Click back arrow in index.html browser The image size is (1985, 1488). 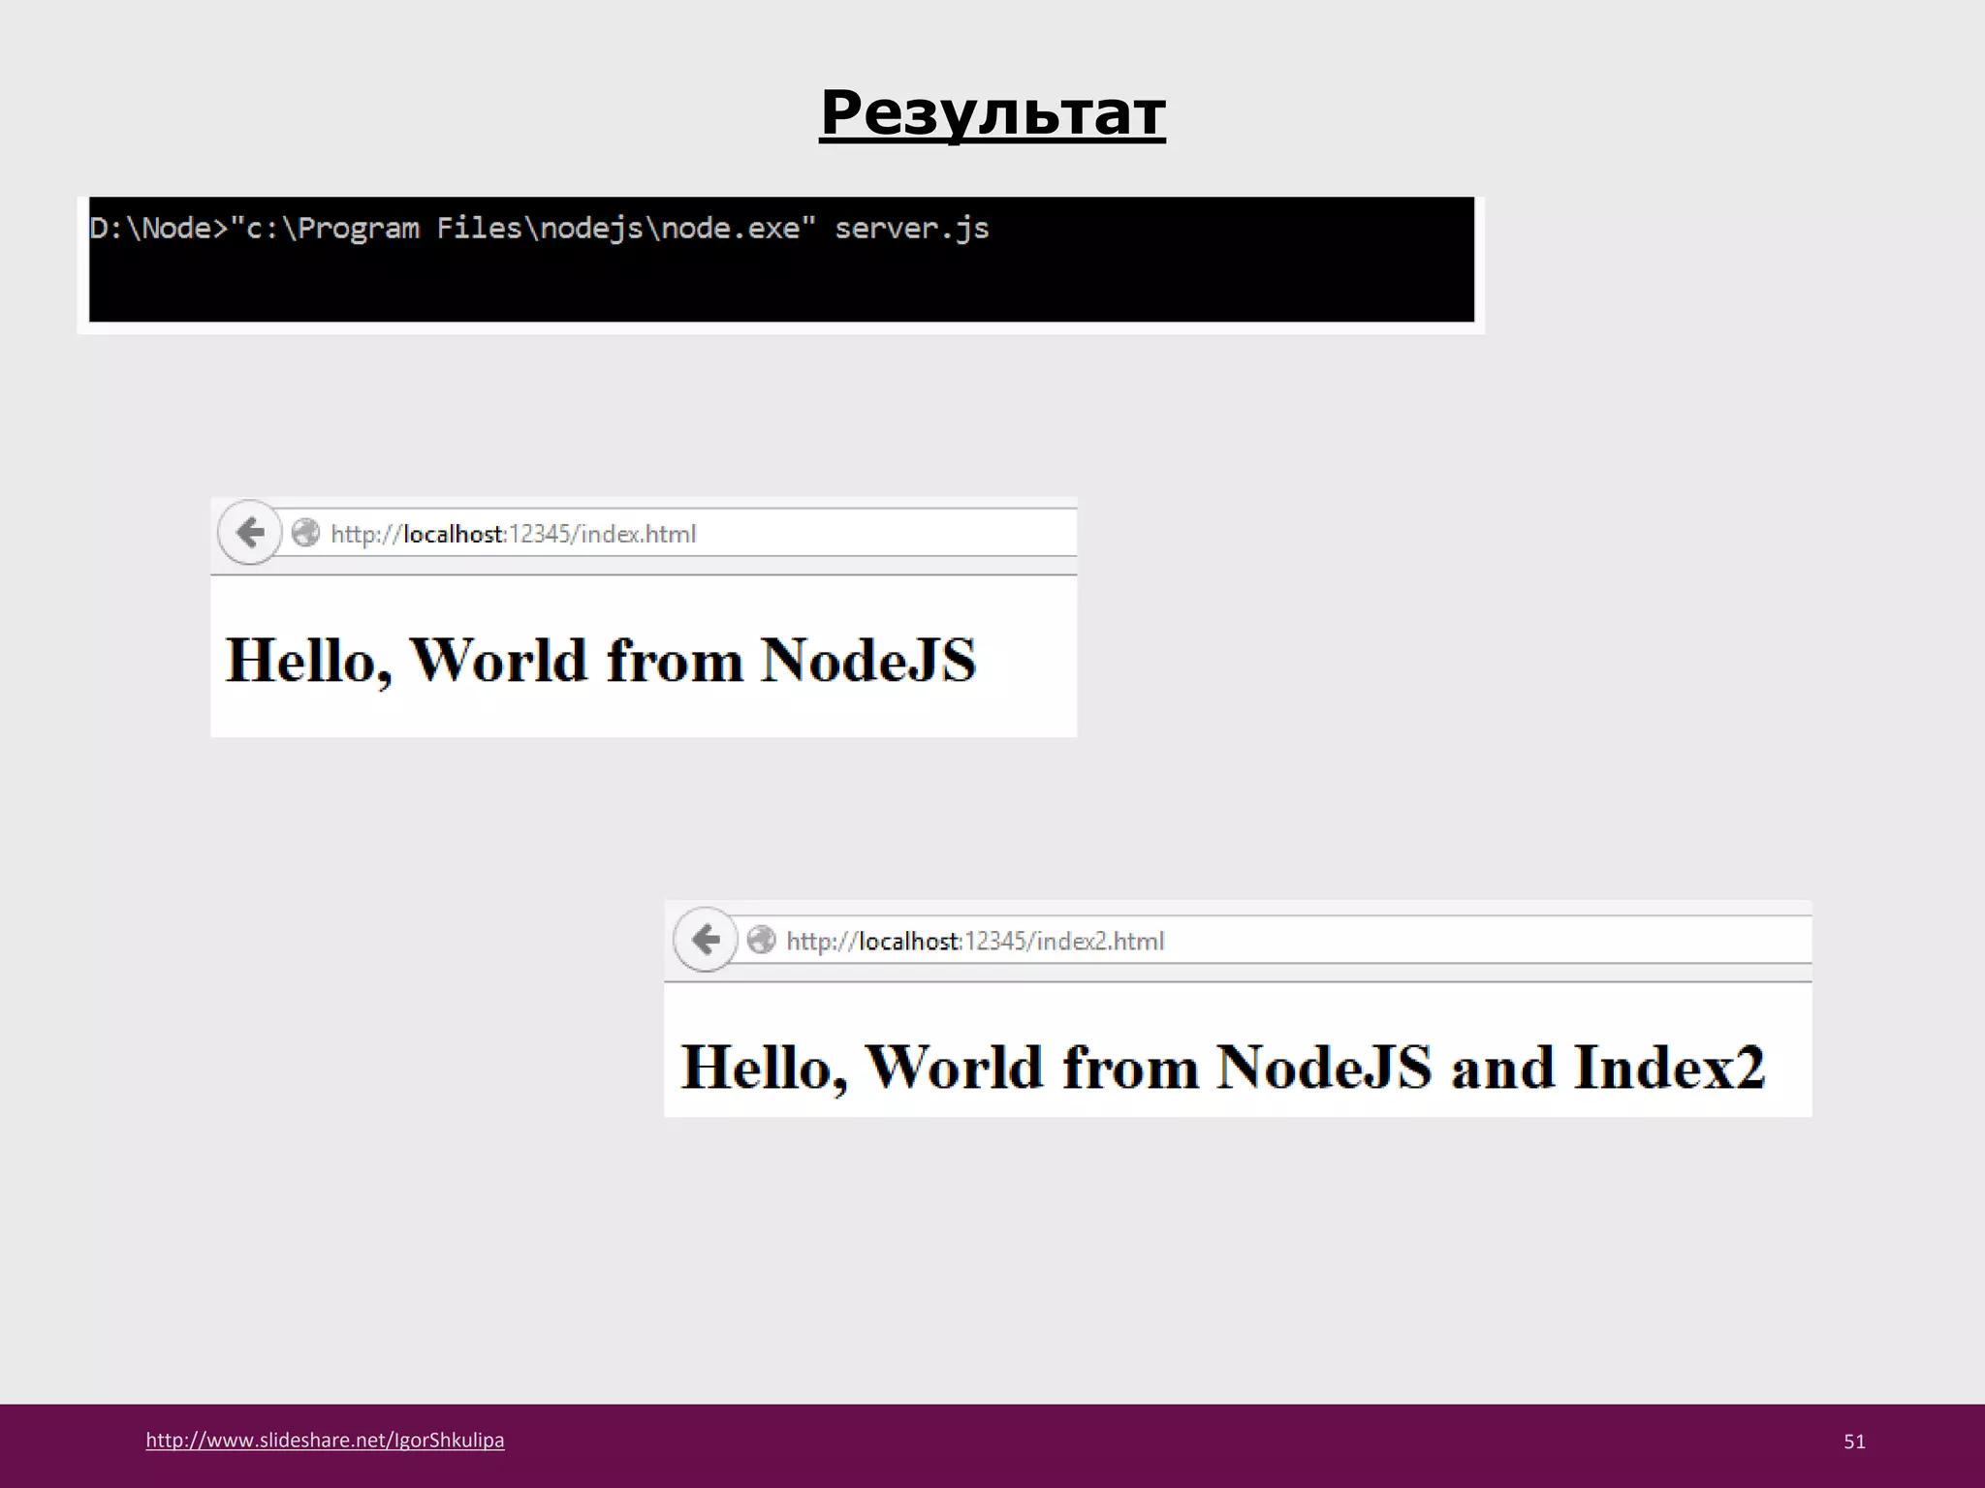click(x=250, y=532)
